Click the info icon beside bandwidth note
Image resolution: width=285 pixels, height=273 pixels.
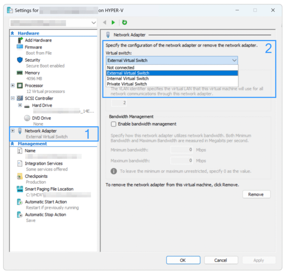click(x=114, y=171)
